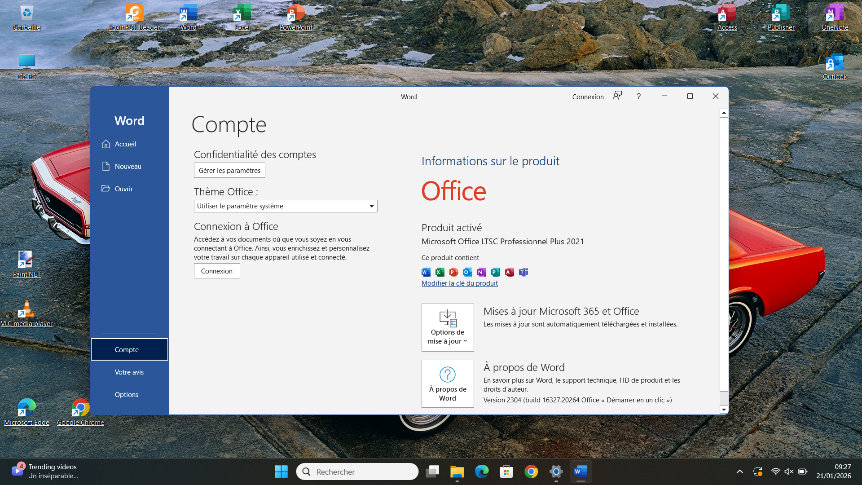Select the Outlook desktop shortcut
862x485 pixels.
click(x=835, y=67)
